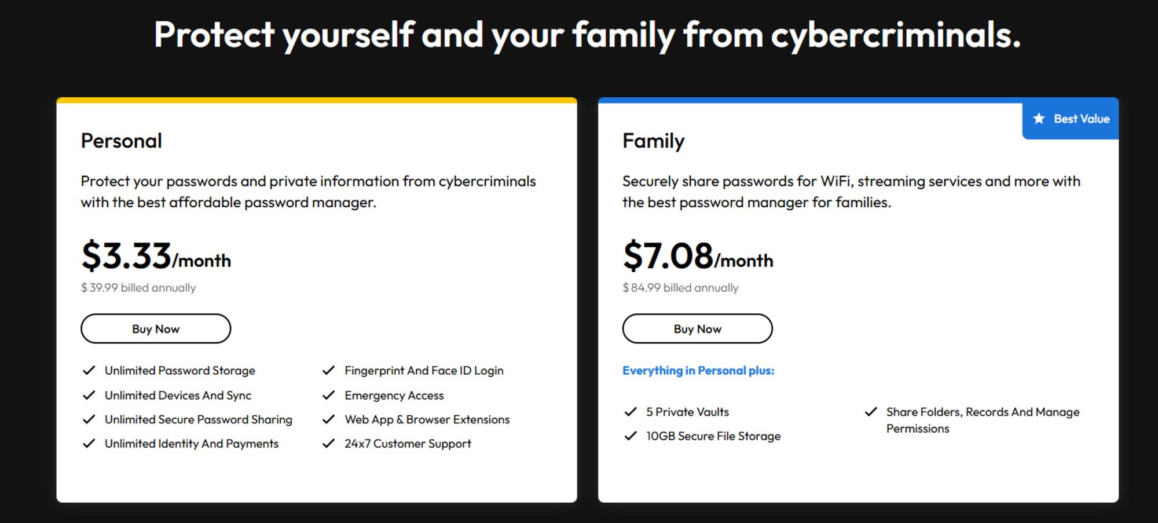The height and width of the screenshot is (523, 1158).
Task: Click the Best Value badge
Action: [1071, 119]
